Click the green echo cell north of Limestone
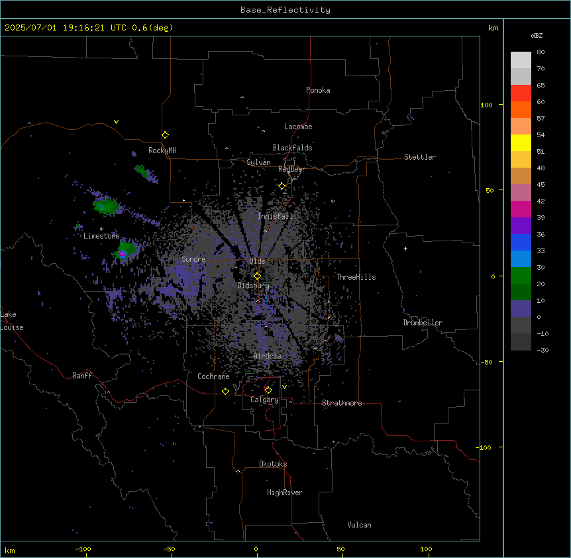Image resolution: width=571 pixels, height=558 pixels. (106, 206)
